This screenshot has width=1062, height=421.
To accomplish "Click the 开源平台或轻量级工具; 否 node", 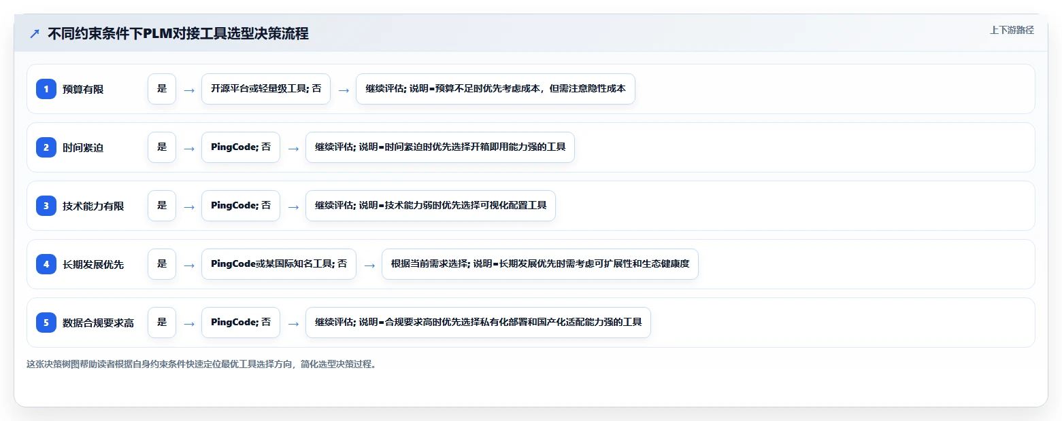I will pyautogui.click(x=266, y=89).
